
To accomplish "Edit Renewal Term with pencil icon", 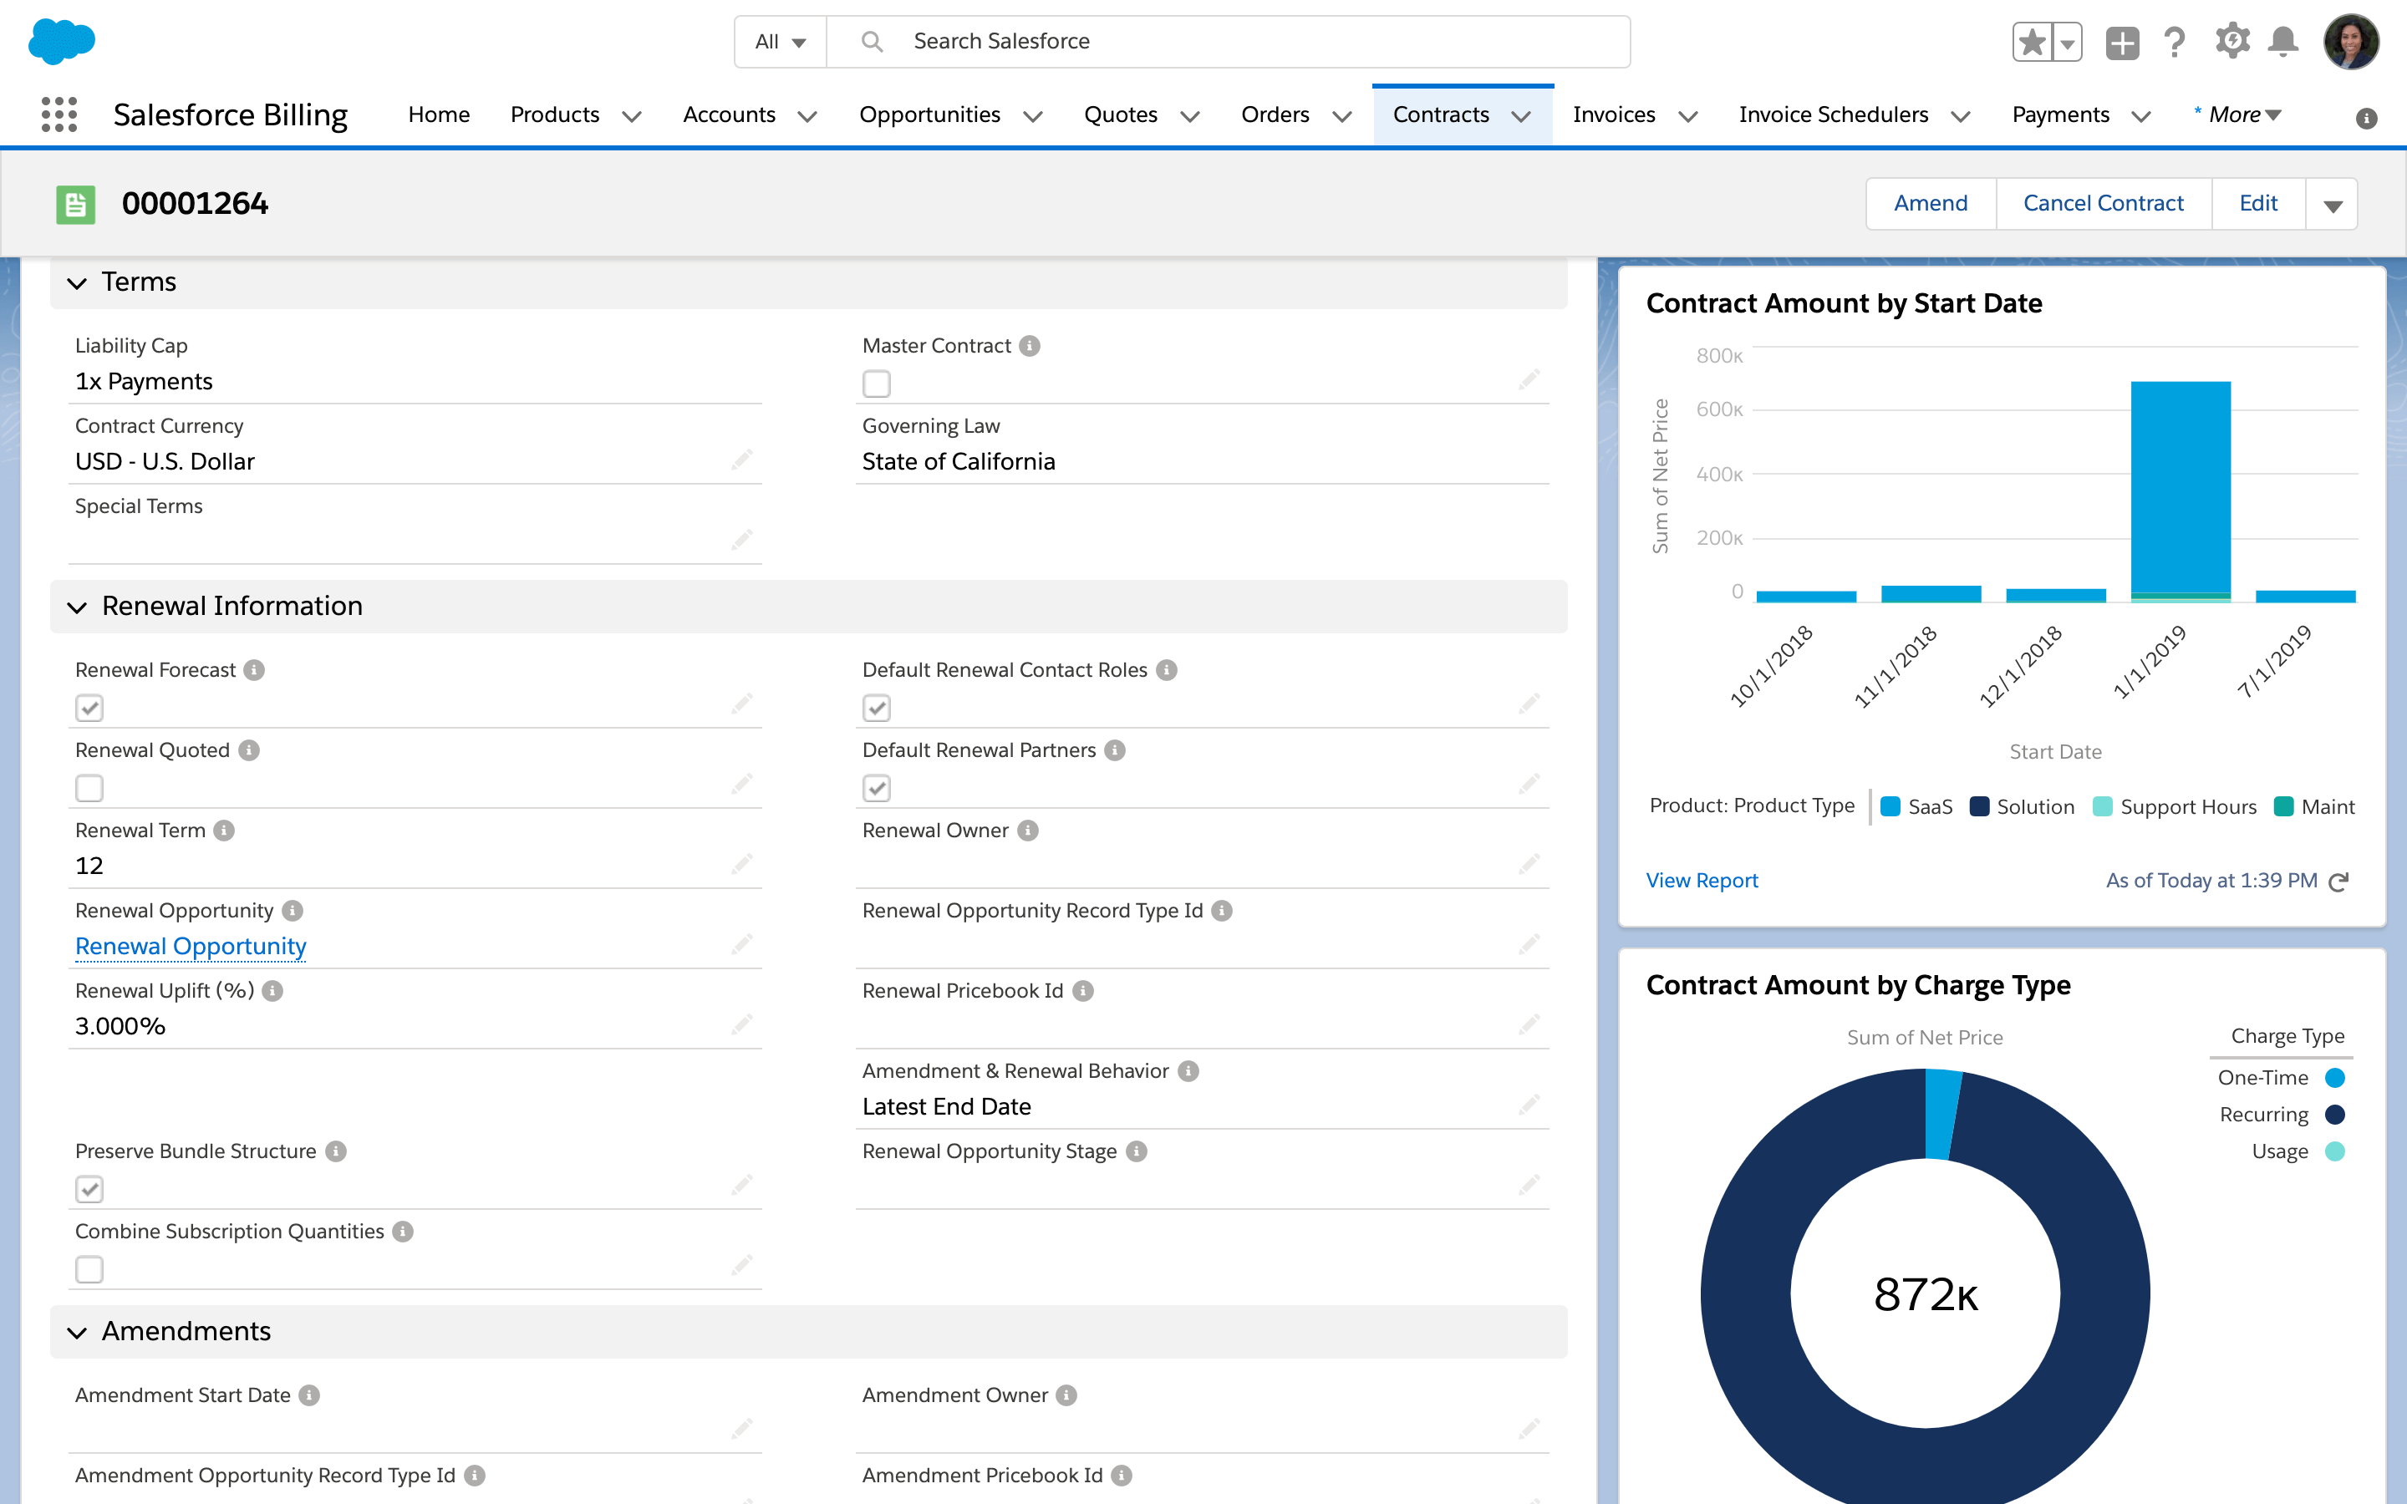I will tap(742, 863).
